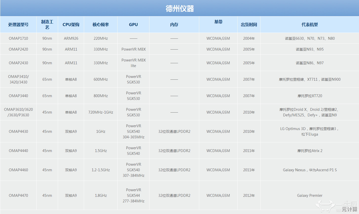Click 45nm in the OMAP4470 row
The image size is (359, 214).
47,196
